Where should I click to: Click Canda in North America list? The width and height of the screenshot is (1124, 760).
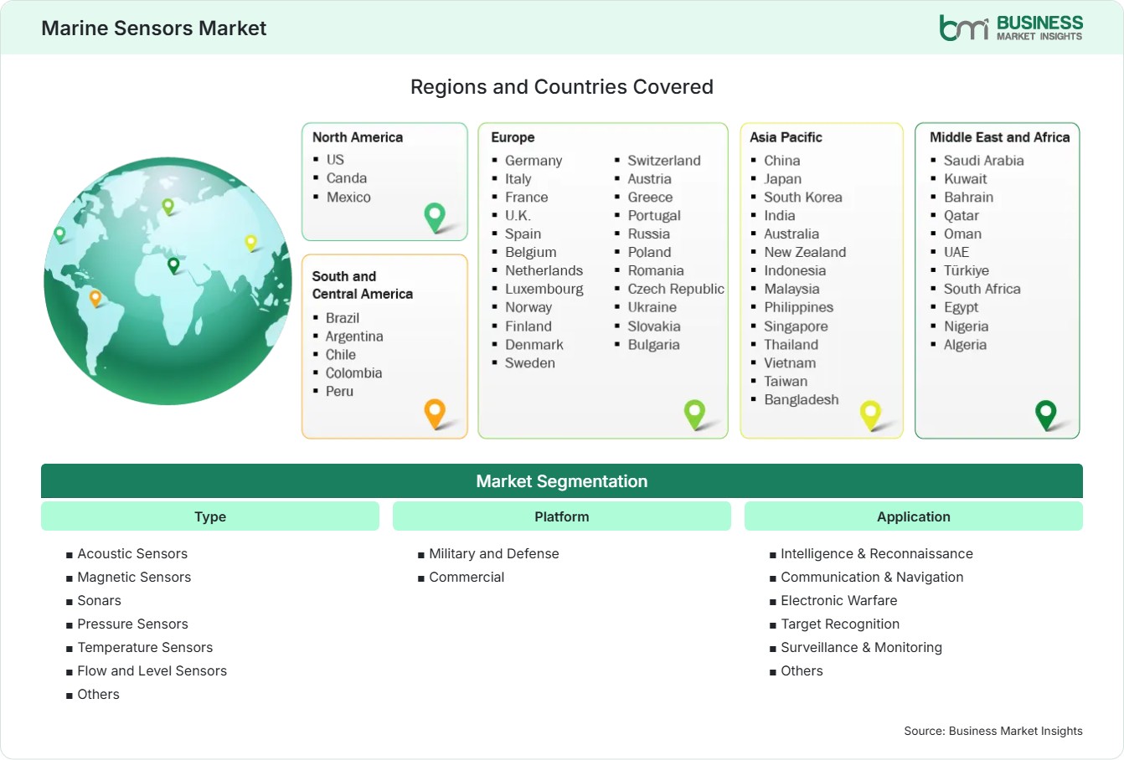click(347, 177)
